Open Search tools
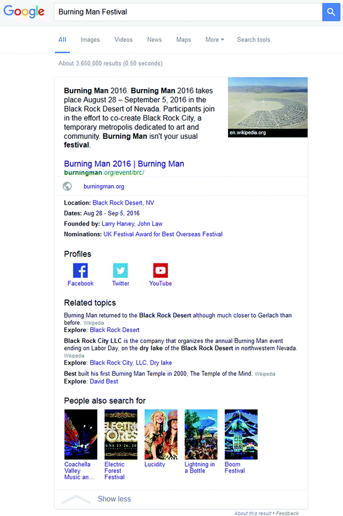This screenshot has width=343, height=516. [x=253, y=40]
